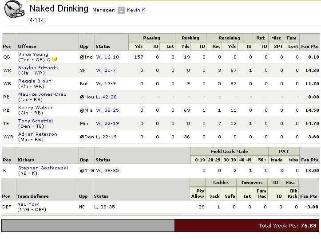Viewport: 321px width, 239px height.
Task: Click Tony Scheffler's 14.70 fan points
Action: pyautogui.click(x=312, y=123)
